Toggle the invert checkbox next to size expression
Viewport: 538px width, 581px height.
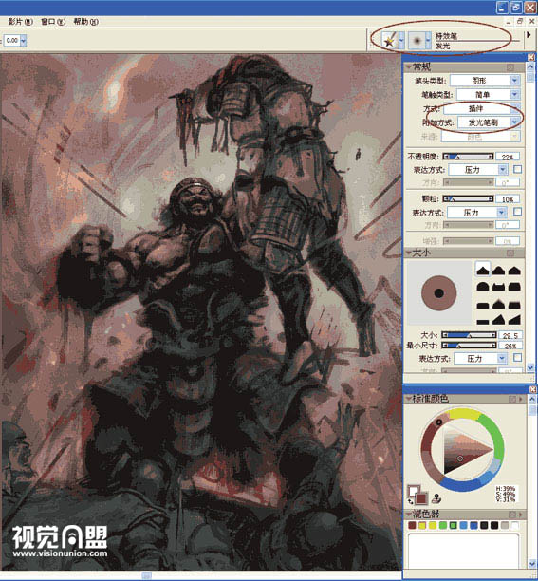(x=518, y=358)
